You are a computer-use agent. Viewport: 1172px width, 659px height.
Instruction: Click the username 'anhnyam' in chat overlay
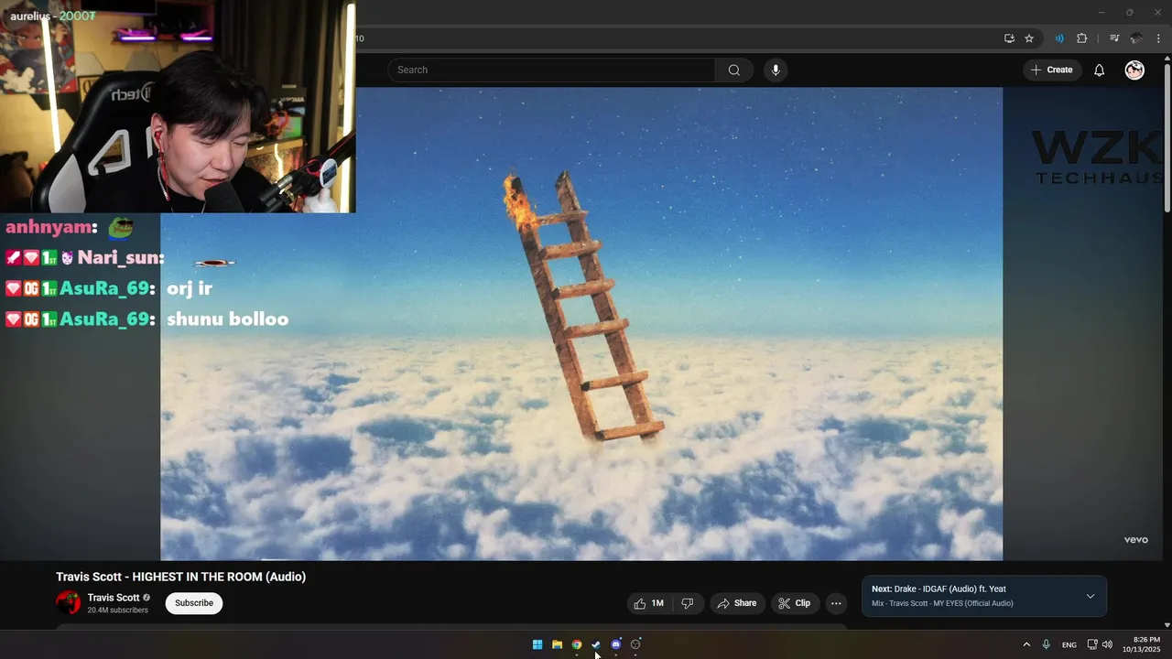pyautogui.click(x=49, y=228)
